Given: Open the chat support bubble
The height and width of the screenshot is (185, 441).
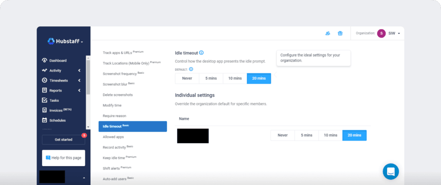Looking at the screenshot, I should point(391,171).
